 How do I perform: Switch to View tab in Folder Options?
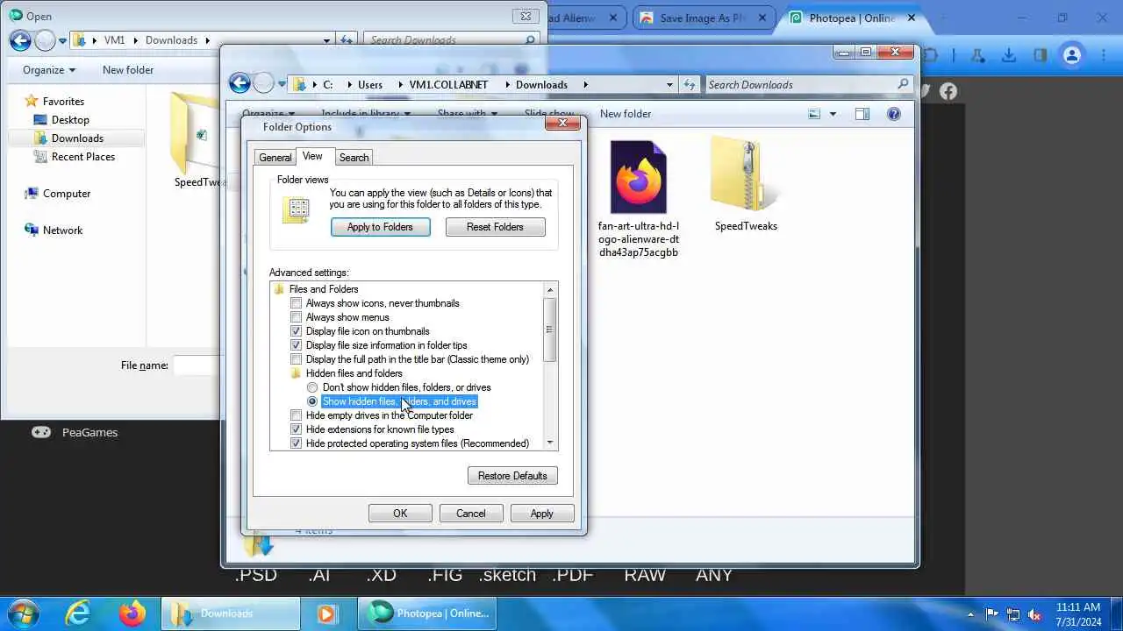coord(312,156)
